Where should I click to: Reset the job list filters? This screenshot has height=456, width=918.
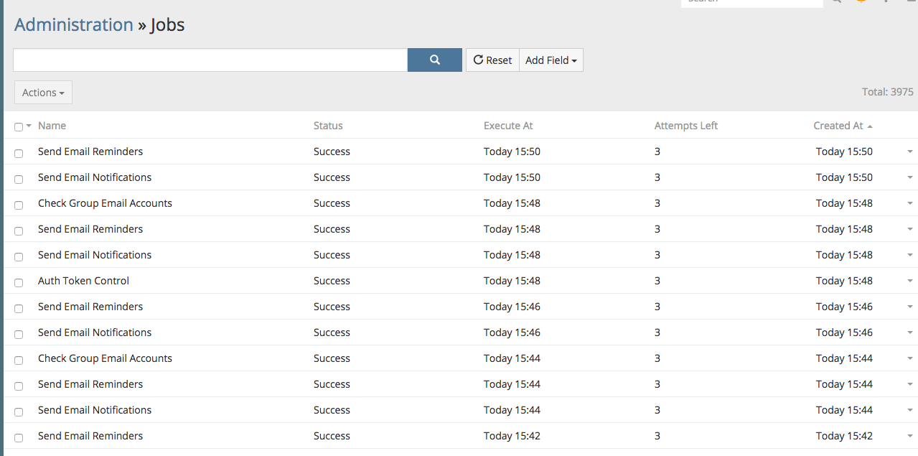click(492, 60)
